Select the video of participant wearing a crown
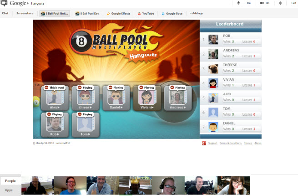This screenshot has width=298, height=196. coord(136,185)
